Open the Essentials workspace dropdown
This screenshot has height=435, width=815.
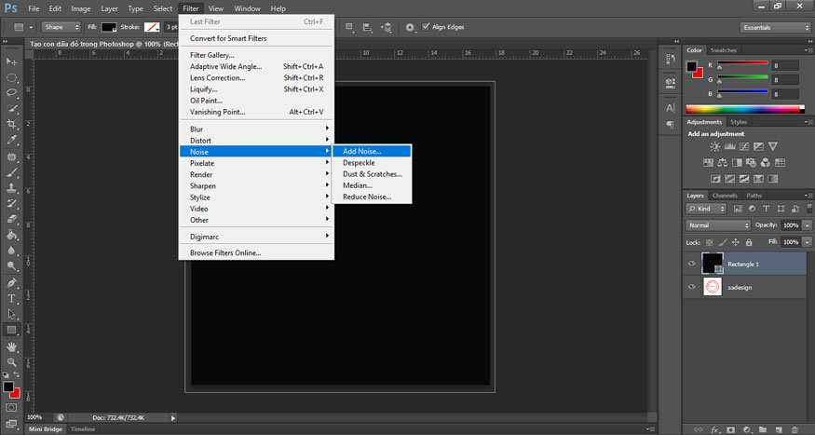pos(775,28)
